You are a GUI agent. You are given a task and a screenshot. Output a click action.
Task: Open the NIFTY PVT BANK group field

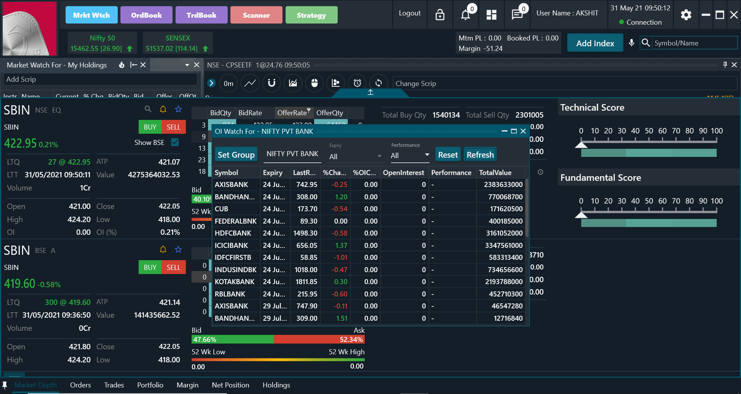pyautogui.click(x=292, y=154)
